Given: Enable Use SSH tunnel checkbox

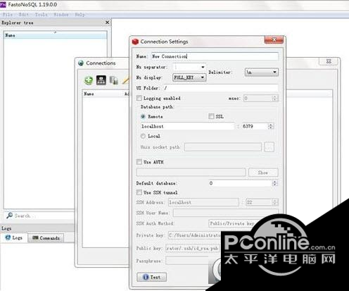Looking at the screenshot, I should point(139,192).
